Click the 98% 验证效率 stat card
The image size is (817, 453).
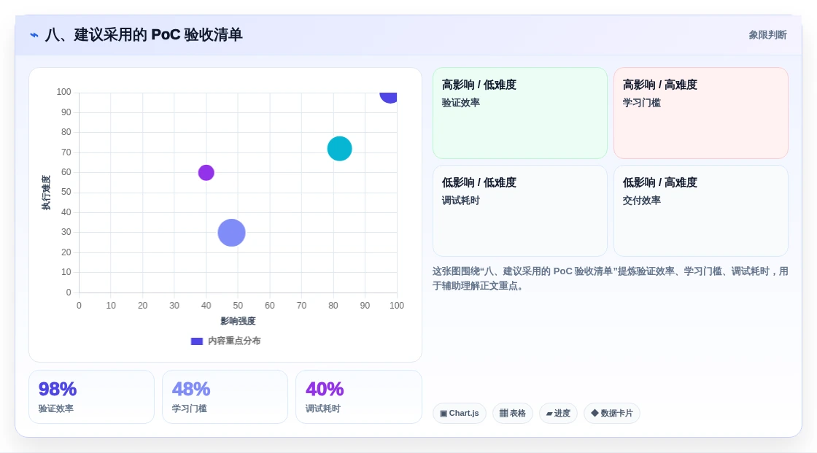[92, 398]
